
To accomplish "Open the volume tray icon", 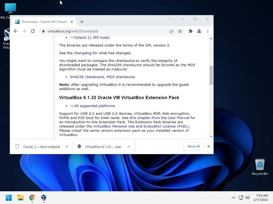I will coord(247,198).
